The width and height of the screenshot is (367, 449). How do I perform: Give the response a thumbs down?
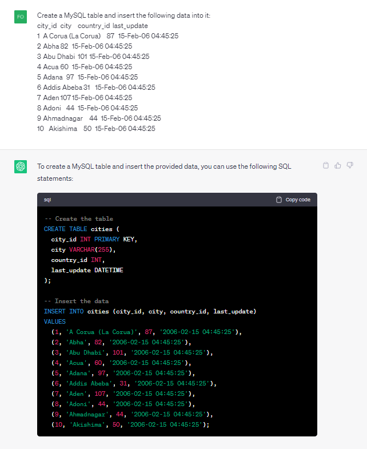pos(350,165)
